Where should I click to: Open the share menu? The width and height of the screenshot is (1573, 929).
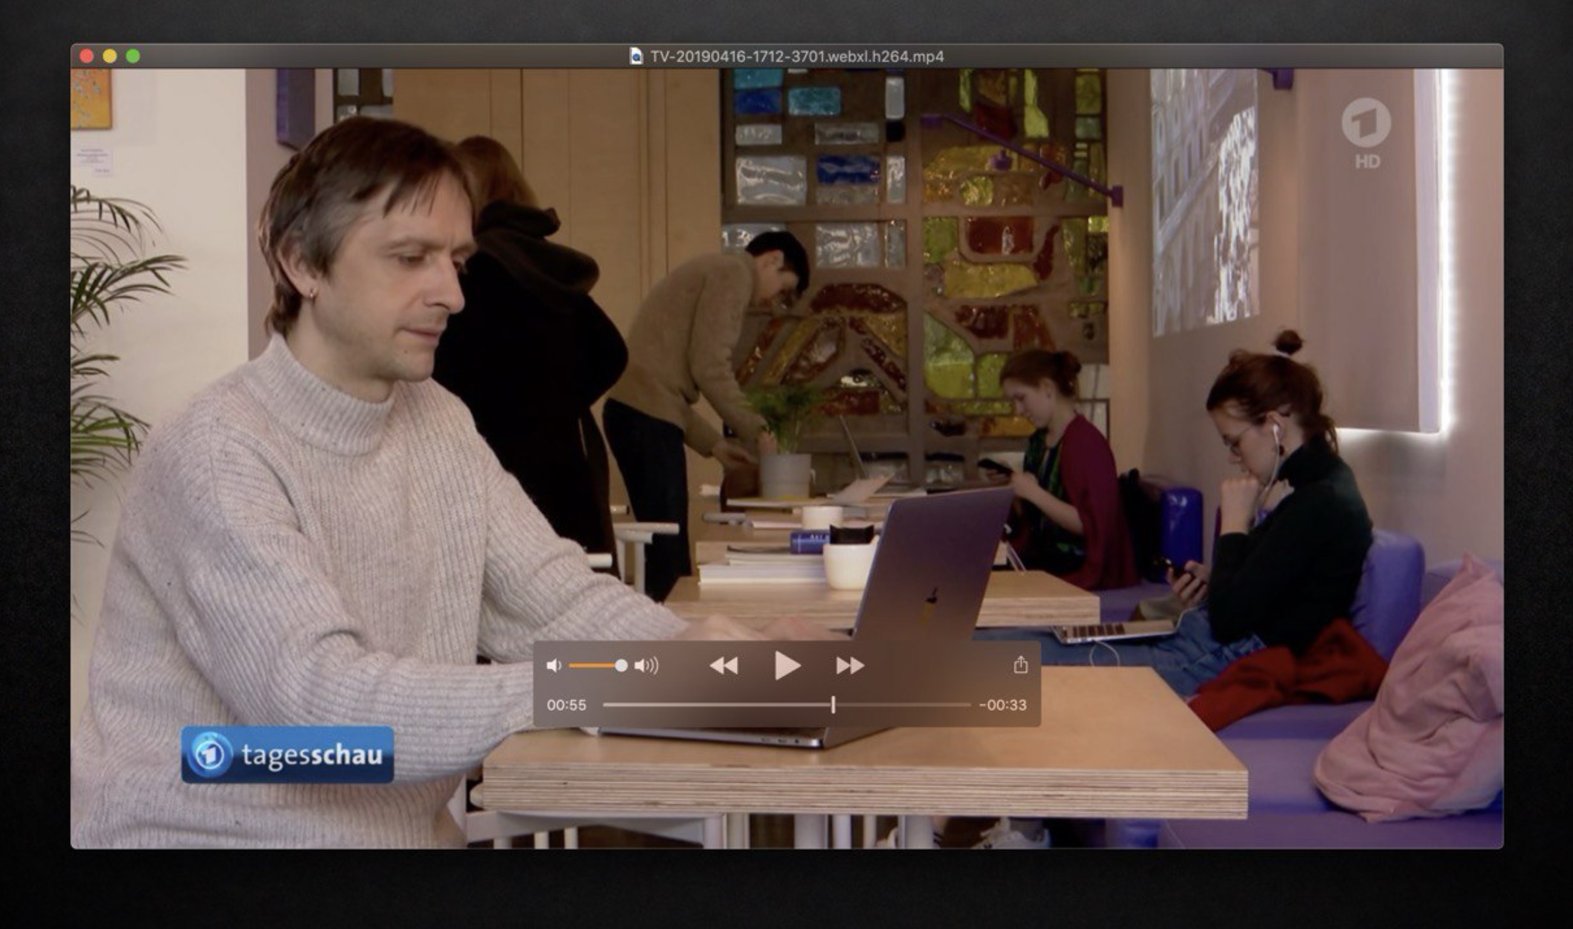(1020, 664)
